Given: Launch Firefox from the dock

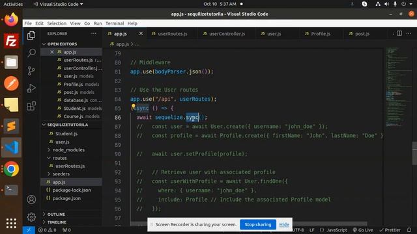Looking at the screenshot, I should pos(11,19).
